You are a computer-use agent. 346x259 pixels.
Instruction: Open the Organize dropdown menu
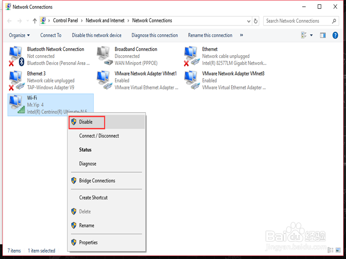(x=19, y=35)
